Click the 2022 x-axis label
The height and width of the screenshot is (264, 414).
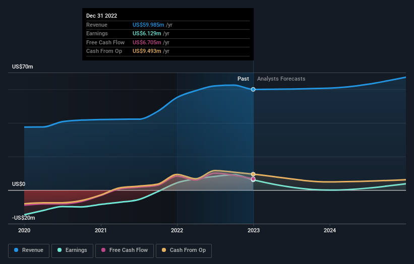point(177,231)
